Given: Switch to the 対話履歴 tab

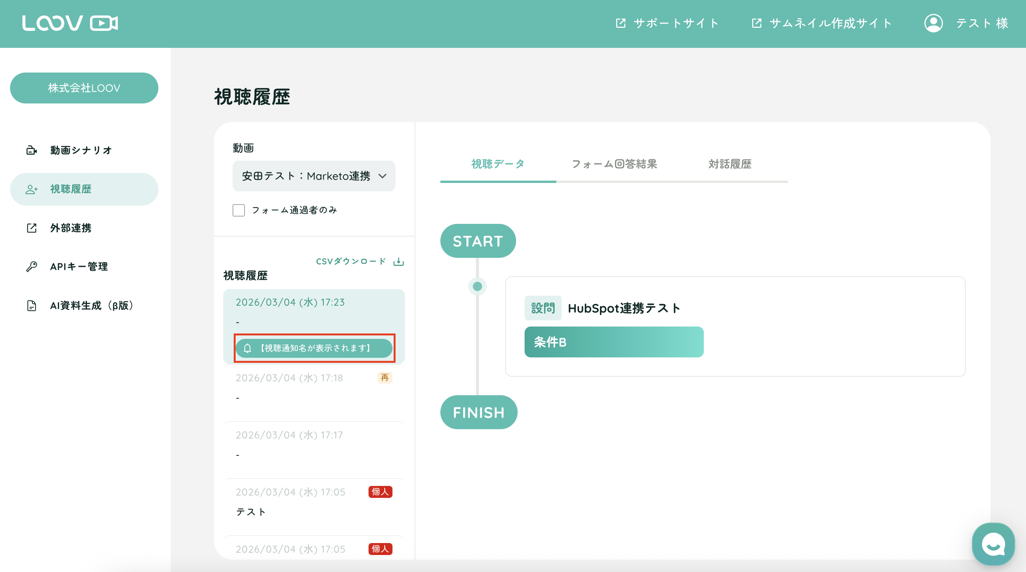Looking at the screenshot, I should (730, 164).
